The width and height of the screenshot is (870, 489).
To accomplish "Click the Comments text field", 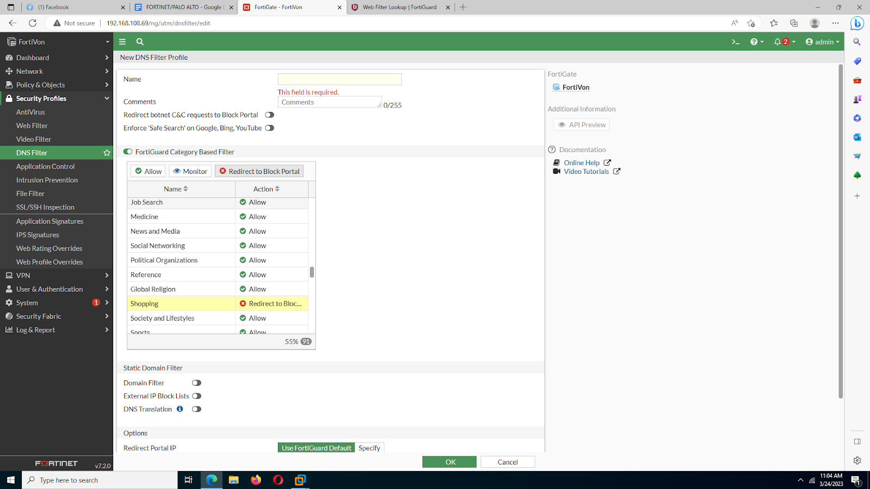I will click(x=330, y=102).
